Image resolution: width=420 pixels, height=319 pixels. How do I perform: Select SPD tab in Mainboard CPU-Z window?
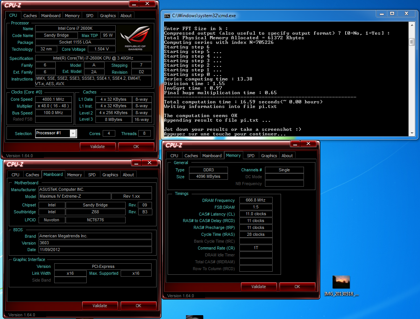click(x=92, y=175)
